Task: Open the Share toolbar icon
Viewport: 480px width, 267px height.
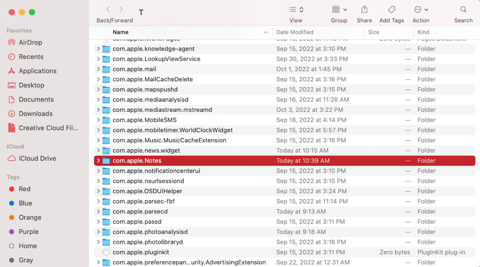Action: point(364,9)
